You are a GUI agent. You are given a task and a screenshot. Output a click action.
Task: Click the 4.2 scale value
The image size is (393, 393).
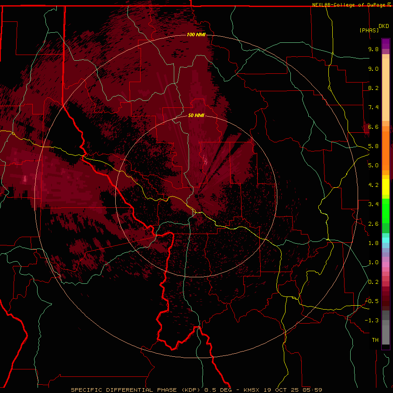tap(373, 185)
